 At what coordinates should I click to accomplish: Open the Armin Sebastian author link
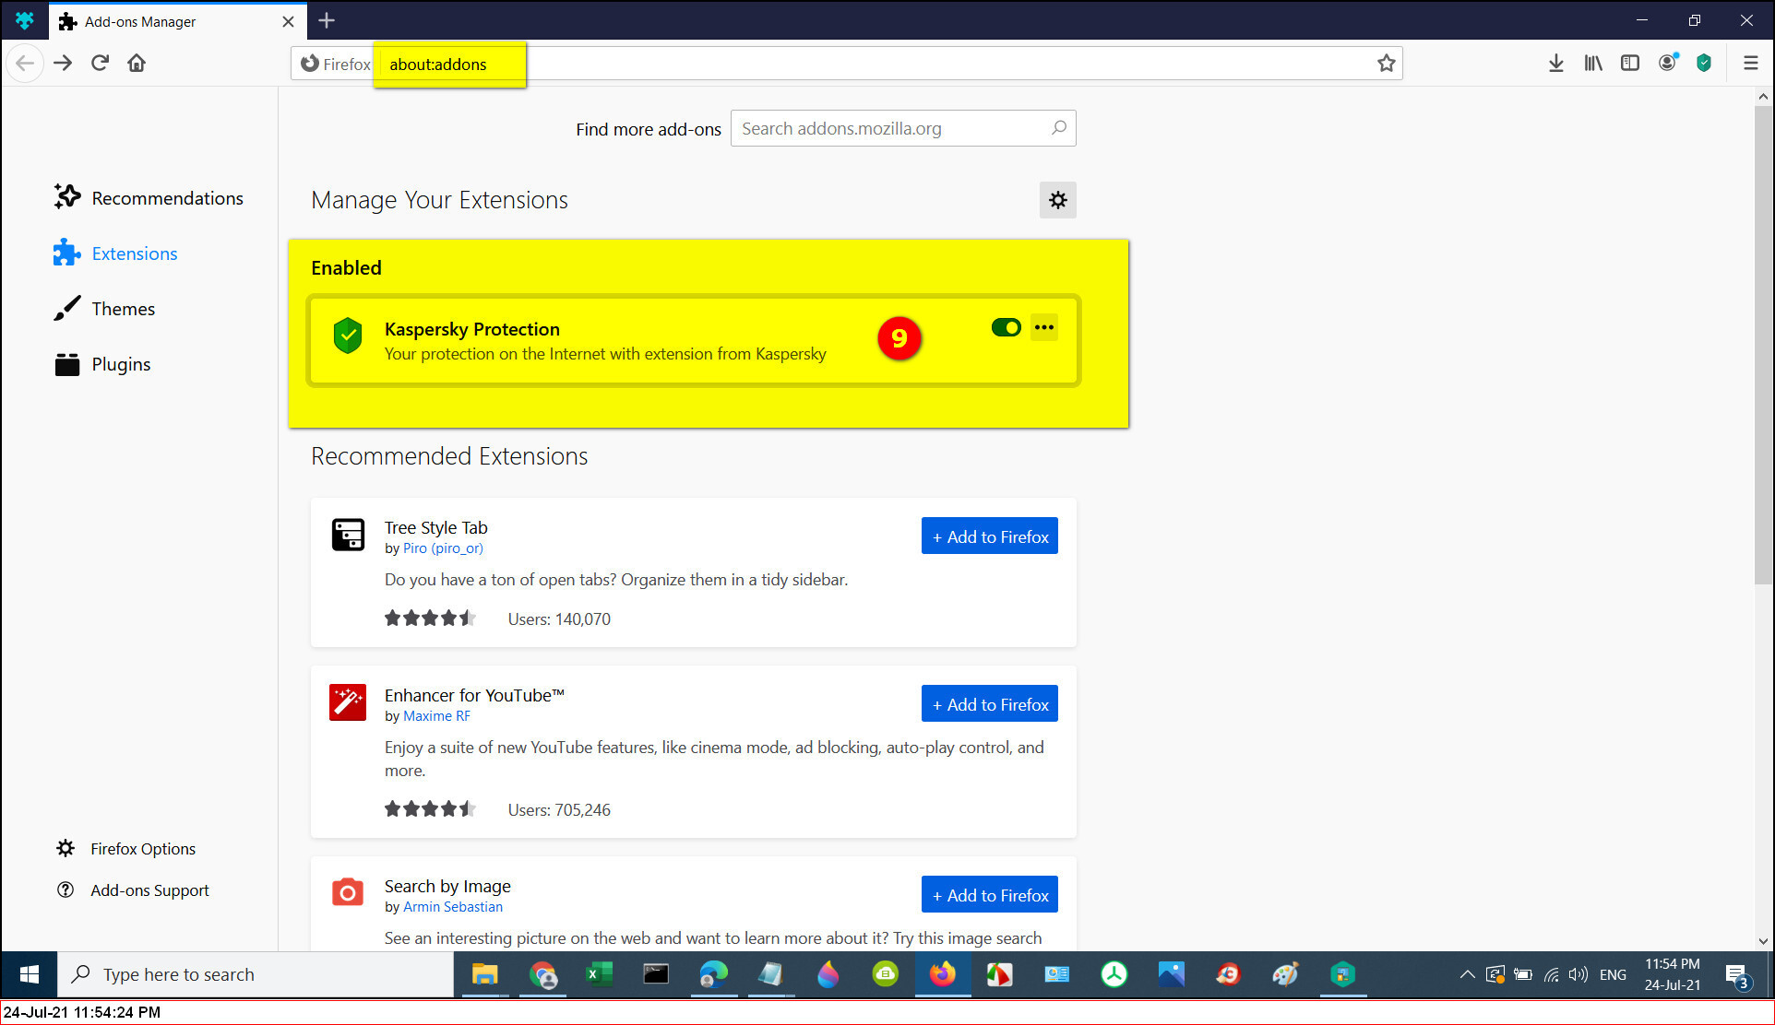(453, 907)
